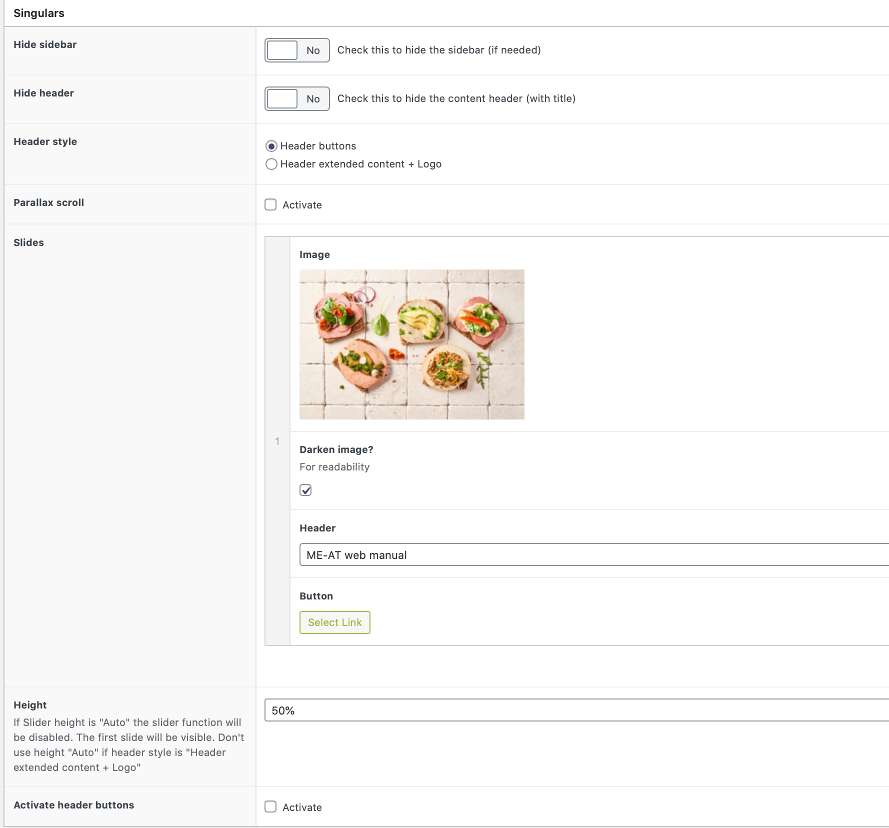Viewport: 889px width, 828px height.
Task: Check the Activate header buttons checkbox
Action: click(270, 807)
